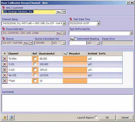Click MeasAct cell for Tc-99m

[75, 59]
